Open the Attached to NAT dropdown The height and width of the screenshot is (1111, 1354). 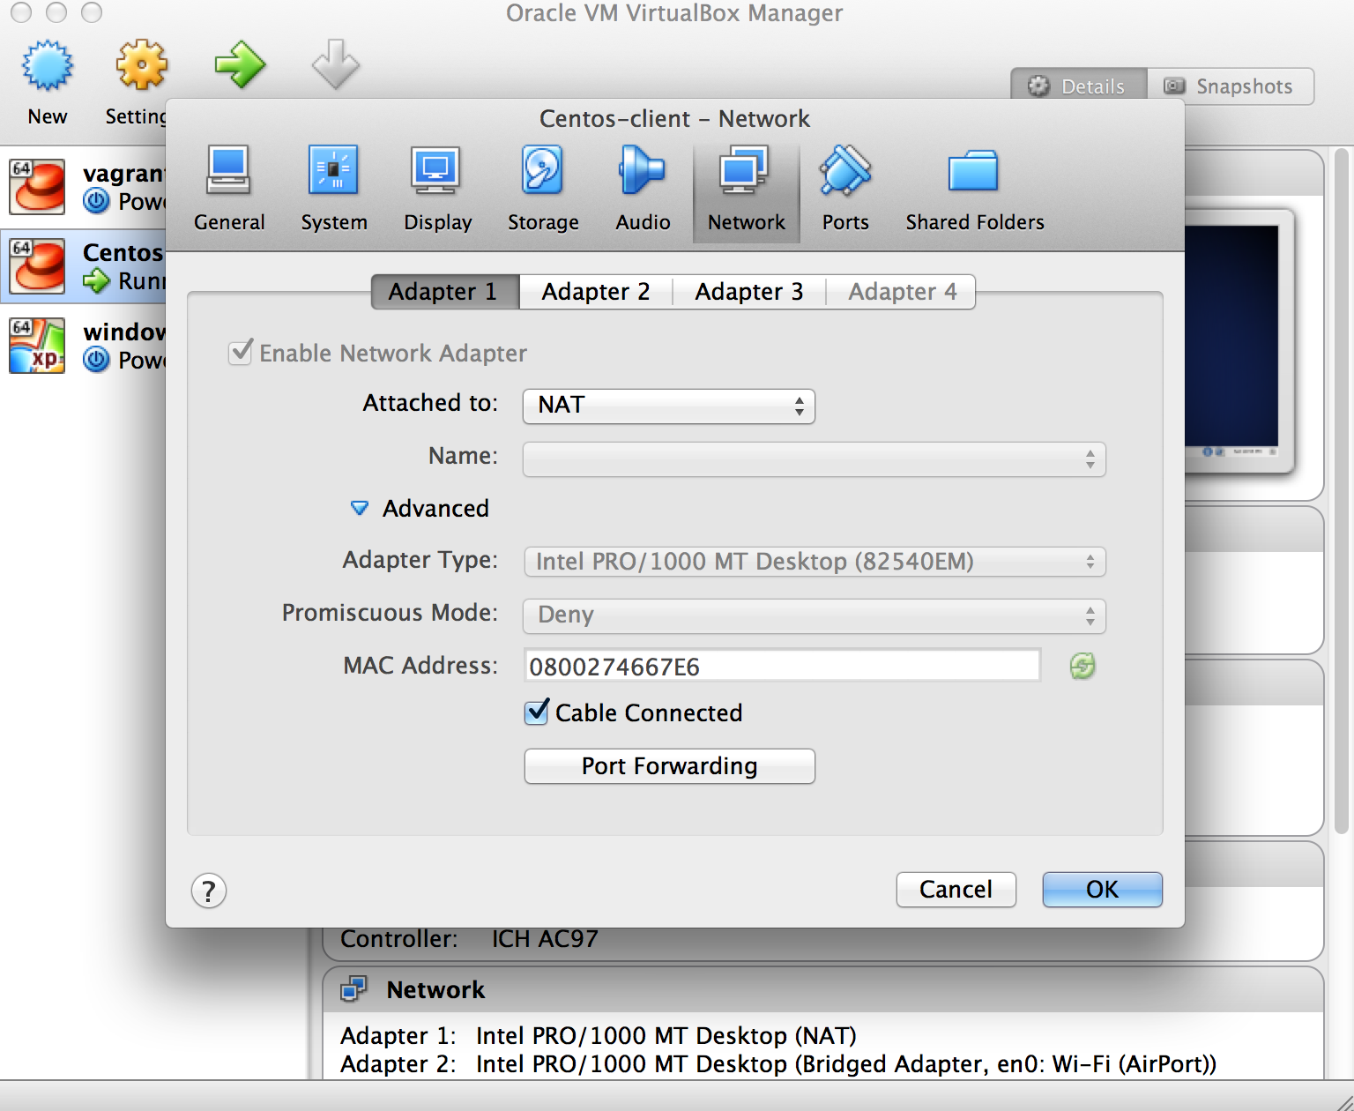point(668,406)
